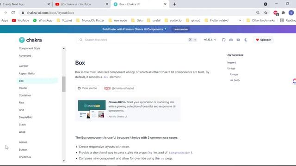Click the sidebar scrollbar thumb
Image resolution: width=296 pixels, height=166 pixels.
pos(64,84)
